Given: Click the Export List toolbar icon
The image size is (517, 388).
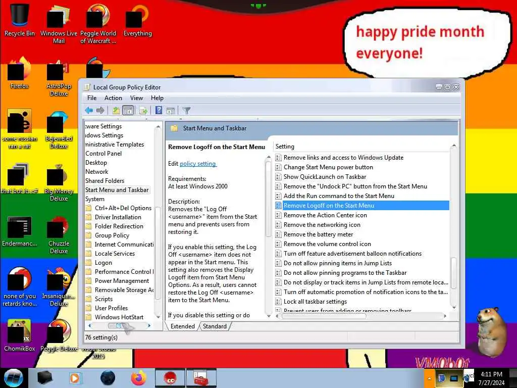Looking at the screenshot, I should click(143, 111).
